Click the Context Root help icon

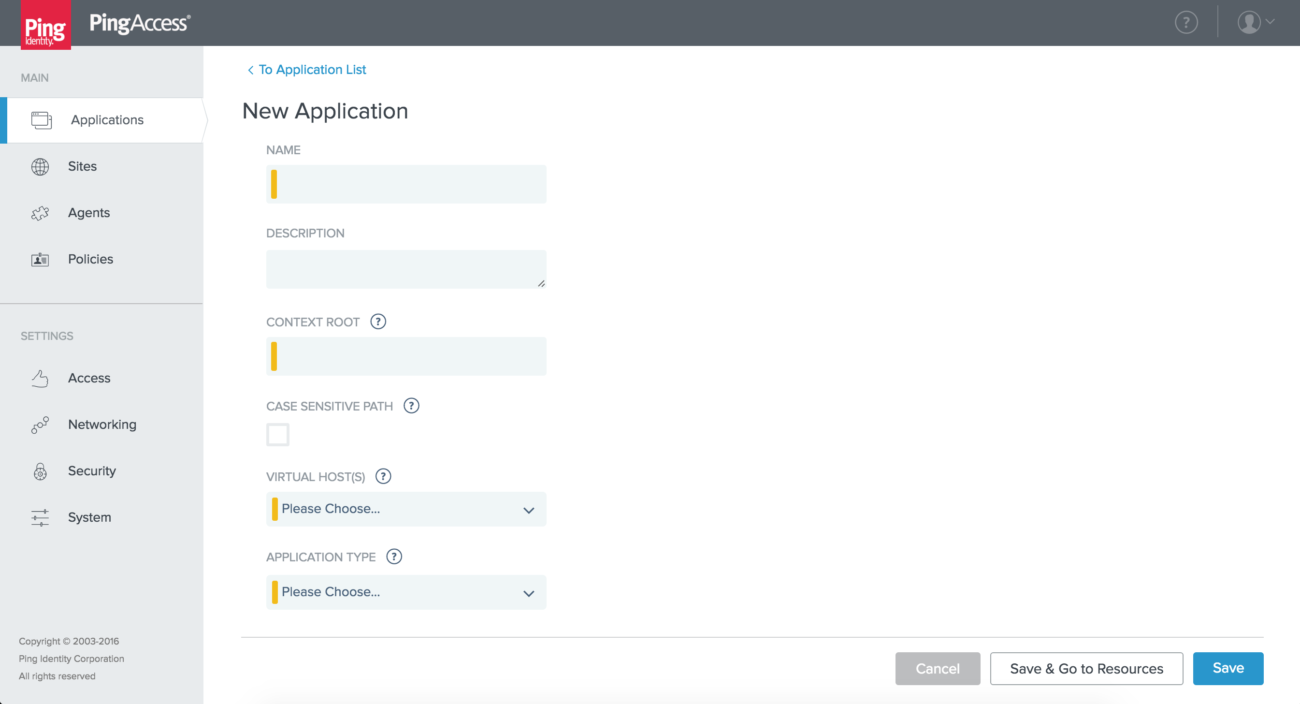click(378, 322)
